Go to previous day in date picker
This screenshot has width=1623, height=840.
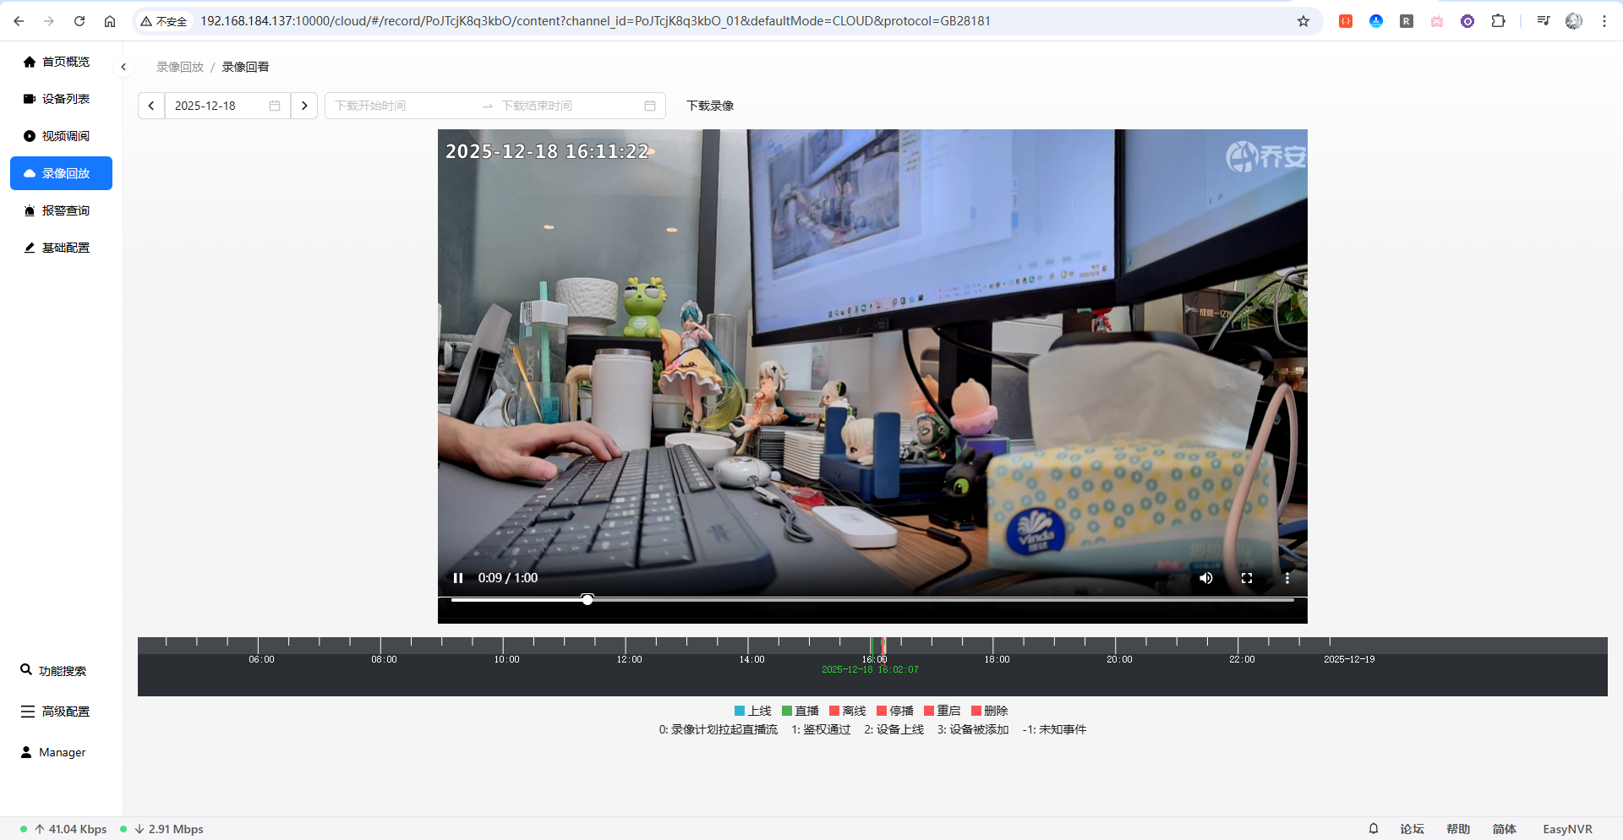(151, 106)
